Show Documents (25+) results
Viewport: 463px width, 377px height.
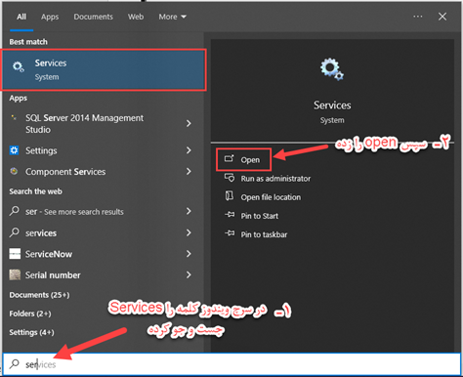(39, 295)
